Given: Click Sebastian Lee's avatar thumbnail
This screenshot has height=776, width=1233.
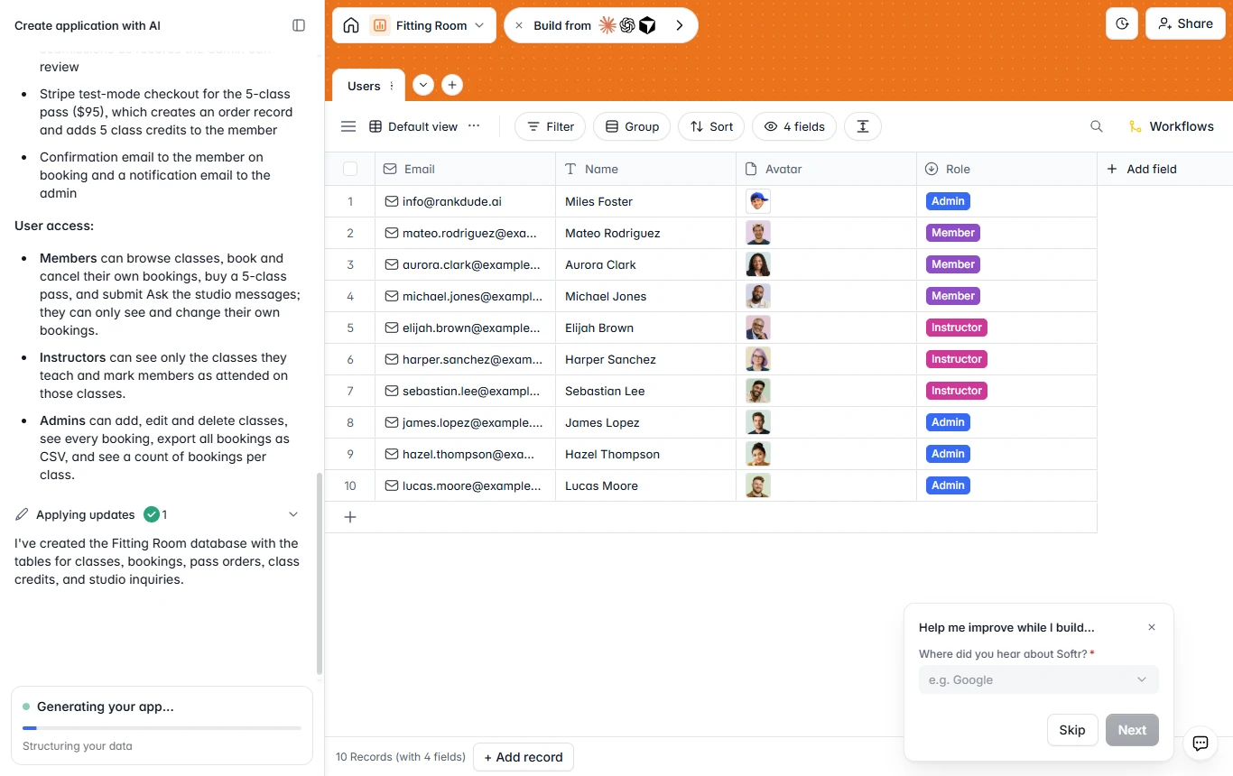Looking at the screenshot, I should click(758, 391).
